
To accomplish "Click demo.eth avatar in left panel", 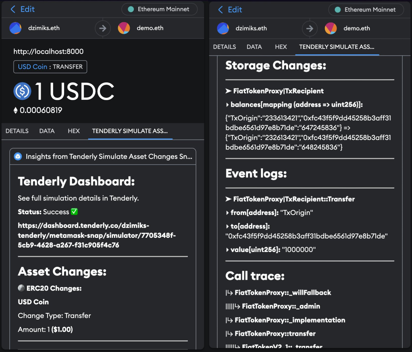I will point(124,28).
